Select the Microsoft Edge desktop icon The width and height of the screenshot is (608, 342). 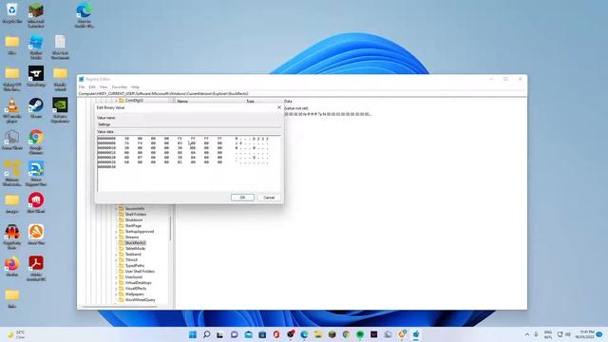coord(85,15)
